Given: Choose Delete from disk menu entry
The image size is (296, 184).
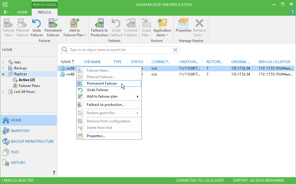Looking at the screenshot, I should pyautogui.click(x=109, y=128).
